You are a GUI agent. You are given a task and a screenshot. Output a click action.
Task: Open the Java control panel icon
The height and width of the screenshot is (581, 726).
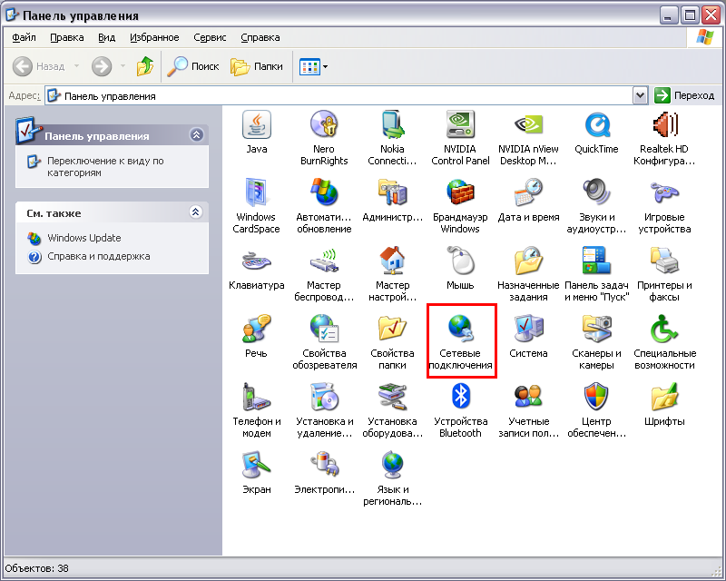256,124
